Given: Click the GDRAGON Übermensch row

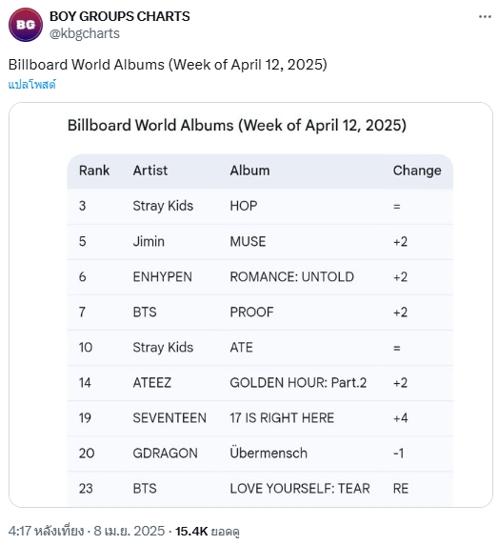Looking at the screenshot, I should point(260,454).
